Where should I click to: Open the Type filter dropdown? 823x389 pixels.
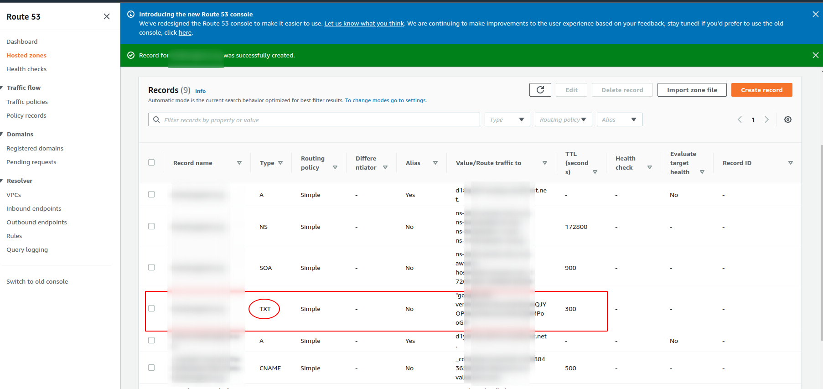click(507, 119)
